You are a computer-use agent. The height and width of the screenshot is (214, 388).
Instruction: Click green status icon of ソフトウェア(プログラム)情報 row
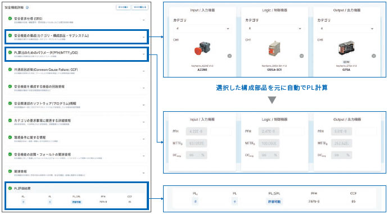pos(10,103)
